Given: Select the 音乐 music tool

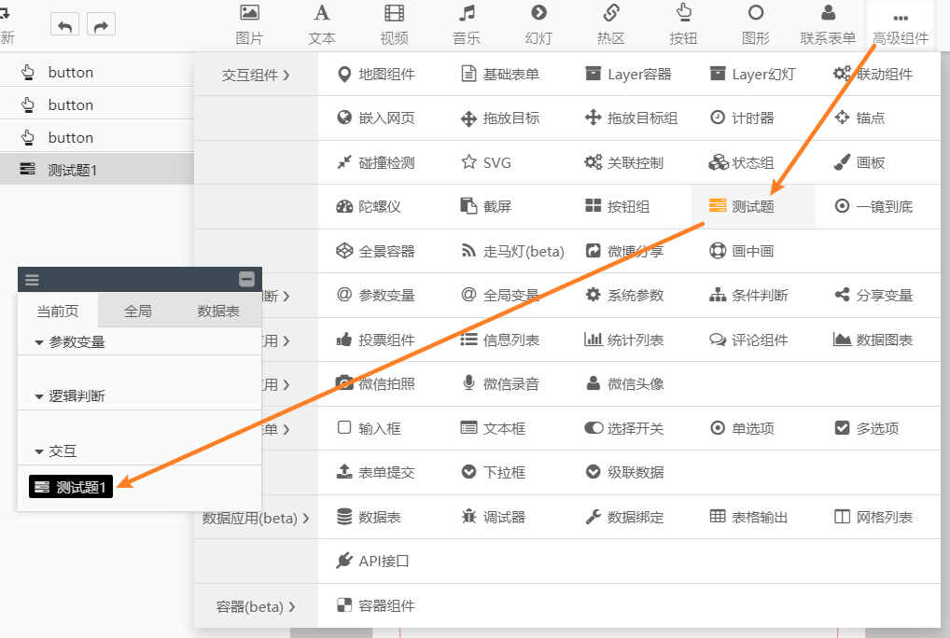Looking at the screenshot, I should [x=467, y=25].
